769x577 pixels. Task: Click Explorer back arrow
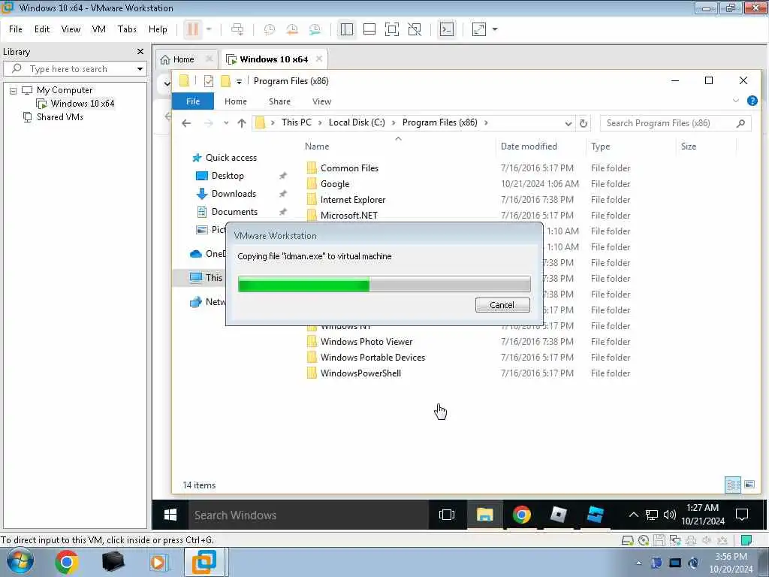pos(186,123)
